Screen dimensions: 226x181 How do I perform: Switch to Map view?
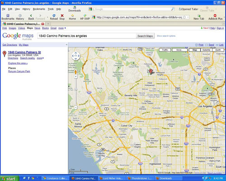(x=195, y=50)
